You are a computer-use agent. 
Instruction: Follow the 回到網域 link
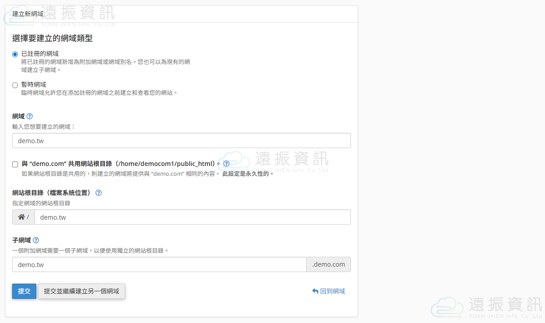coord(329,291)
